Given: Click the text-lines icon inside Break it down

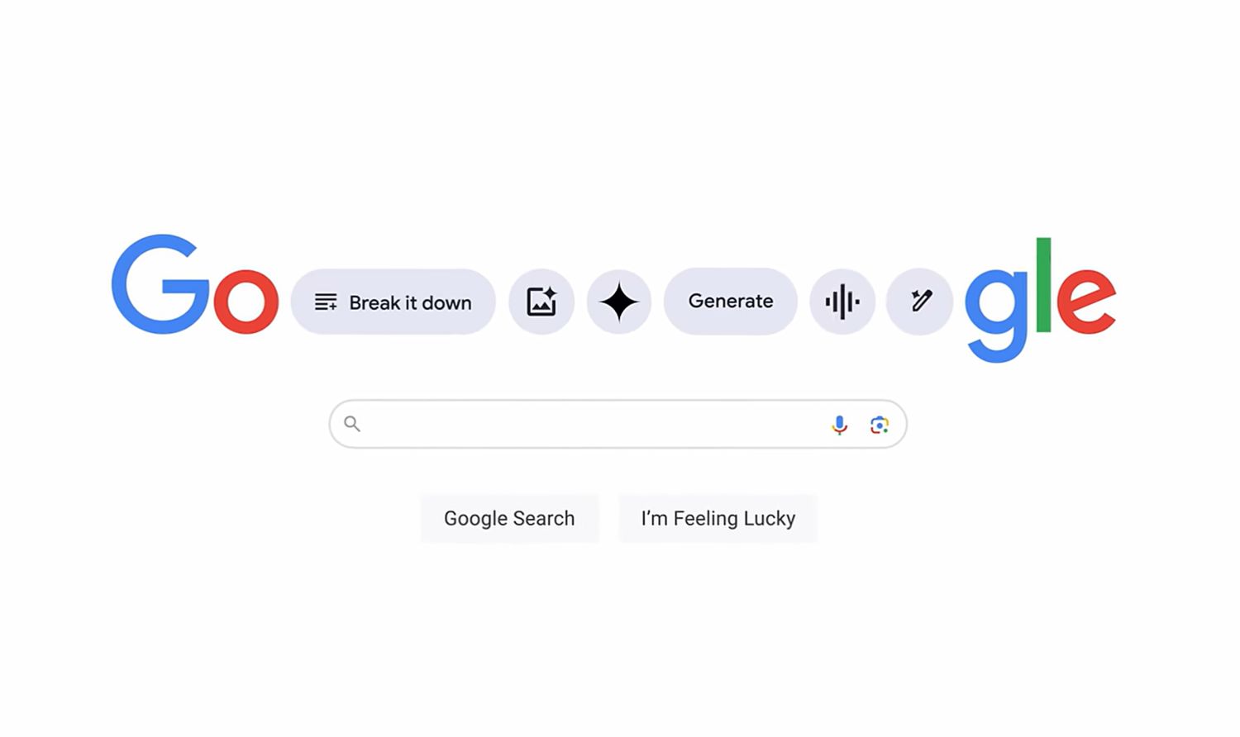Looking at the screenshot, I should [326, 302].
